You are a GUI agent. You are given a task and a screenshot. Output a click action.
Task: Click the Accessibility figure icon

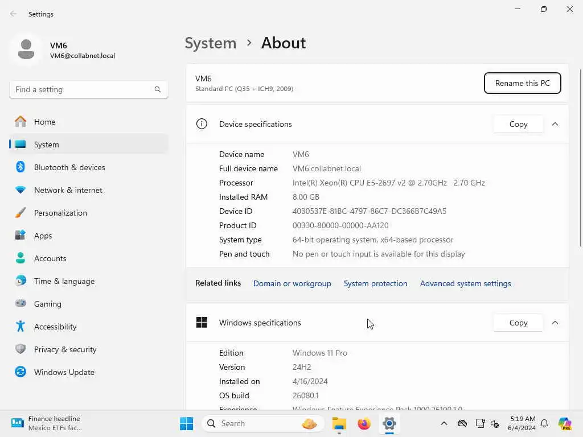[20, 326]
